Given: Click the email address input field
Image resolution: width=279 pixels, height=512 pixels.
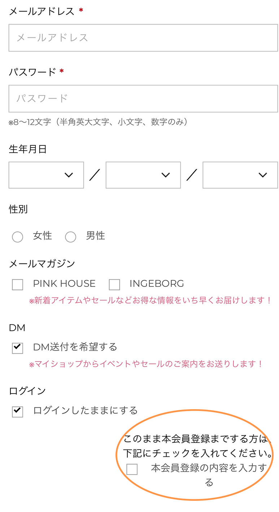Looking at the screenshot, I should coord(143,38).
